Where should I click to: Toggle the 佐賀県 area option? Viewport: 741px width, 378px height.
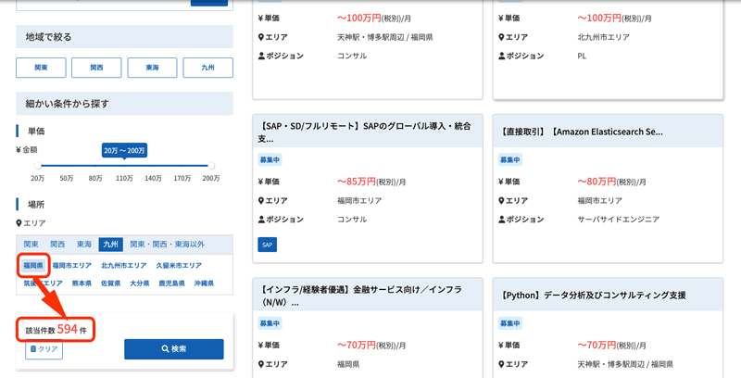click(x=110, y=283)
